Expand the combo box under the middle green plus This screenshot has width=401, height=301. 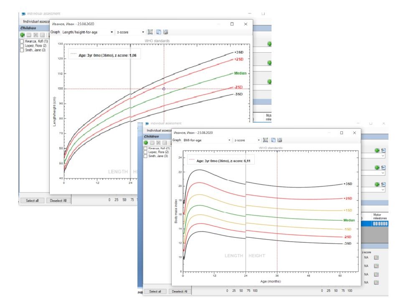pos(383,173)
